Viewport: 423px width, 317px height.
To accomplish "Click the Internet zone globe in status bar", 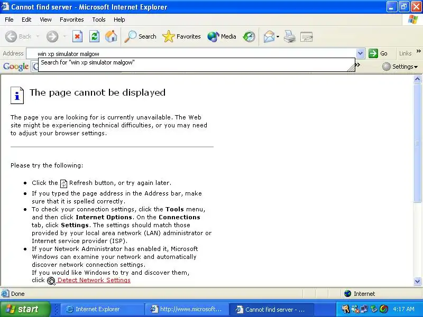I will click(347, 294).
